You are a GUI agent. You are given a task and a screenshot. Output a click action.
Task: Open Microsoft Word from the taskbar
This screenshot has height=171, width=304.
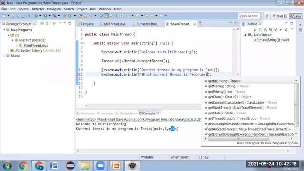(x=55, y=166)
